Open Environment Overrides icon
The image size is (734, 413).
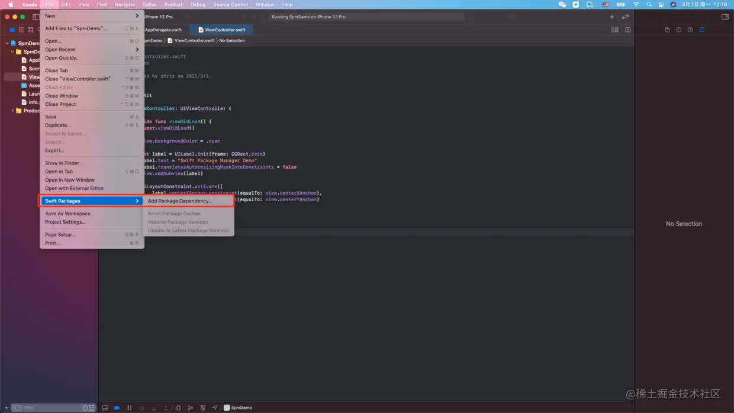point(202,408)
